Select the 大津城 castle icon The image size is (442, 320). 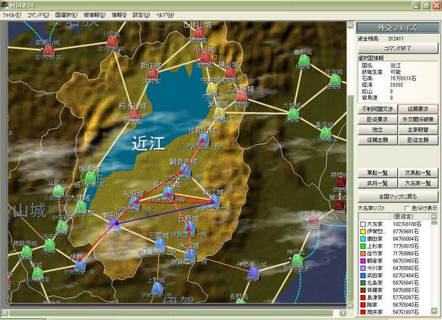point(80,206)
